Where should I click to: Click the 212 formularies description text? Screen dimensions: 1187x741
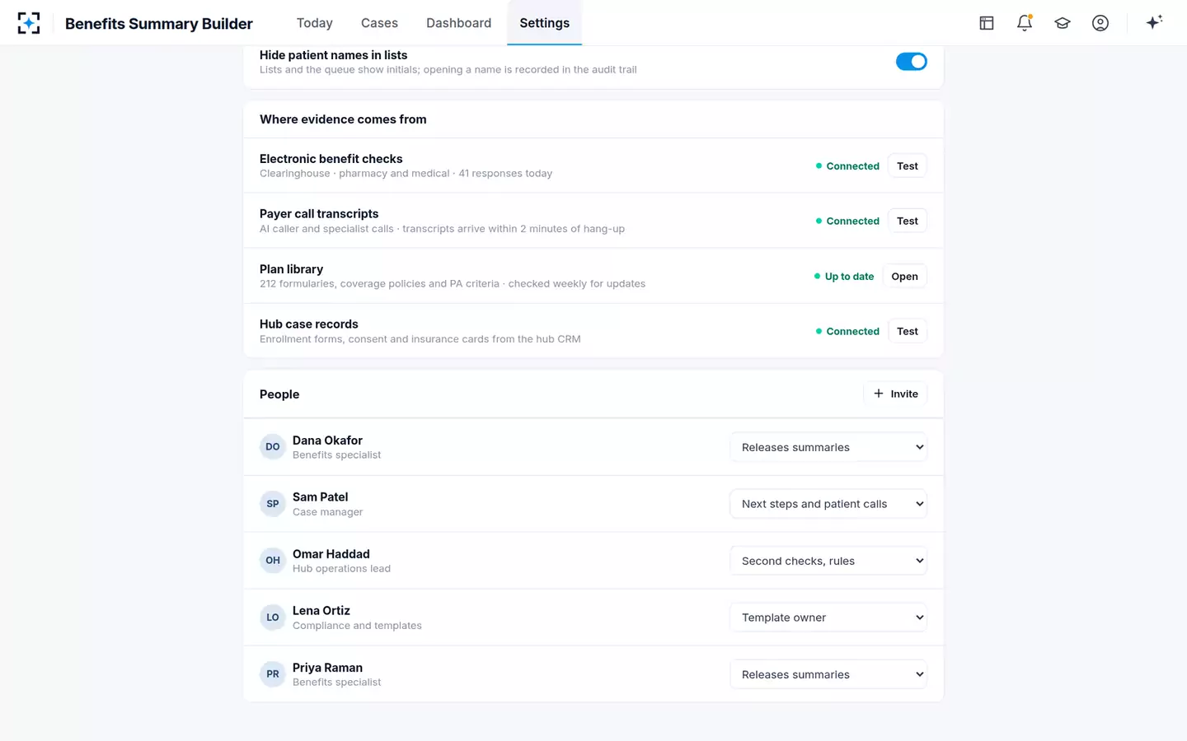(453, 284)
